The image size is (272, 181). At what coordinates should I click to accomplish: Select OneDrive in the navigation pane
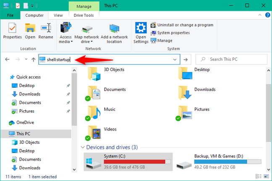pos(21,122)
